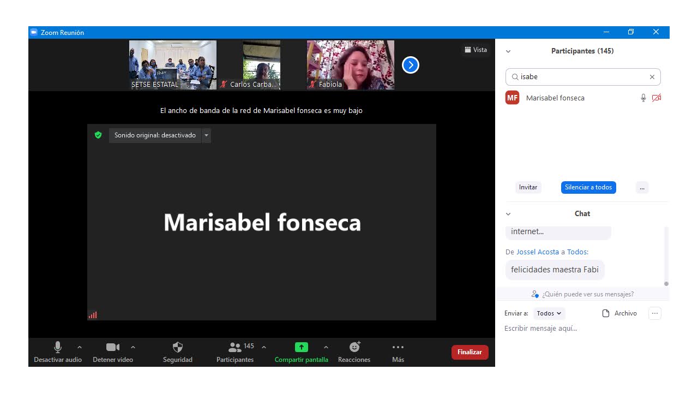Expand Sonido original dropdown arrow
The width and height of the screenshot is (698, 393).
[206, 135]
